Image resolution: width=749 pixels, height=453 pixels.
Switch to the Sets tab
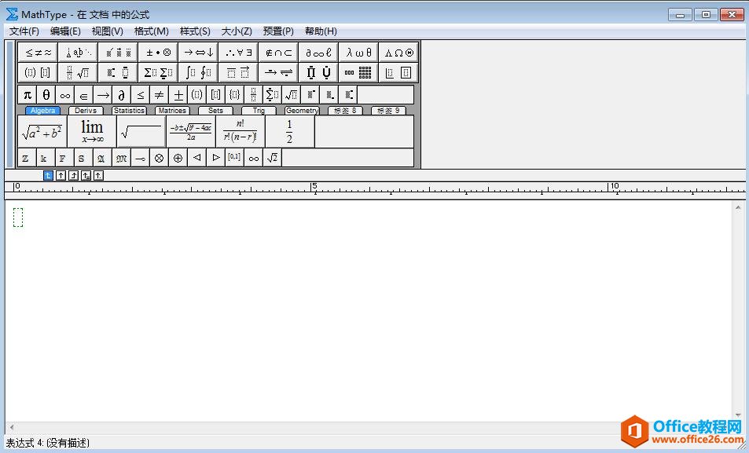215,110
